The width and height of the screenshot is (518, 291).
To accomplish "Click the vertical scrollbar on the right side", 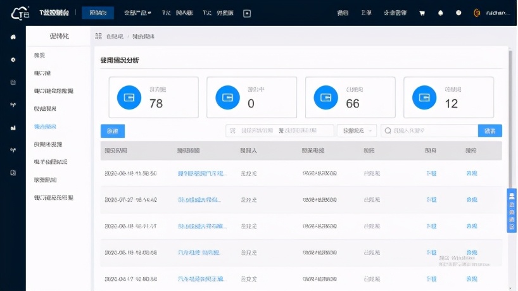I will tap(510, 119).
